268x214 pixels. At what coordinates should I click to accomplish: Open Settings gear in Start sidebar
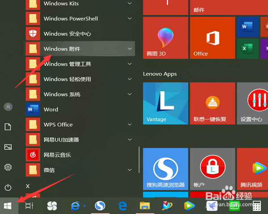(x=8, y=167)
